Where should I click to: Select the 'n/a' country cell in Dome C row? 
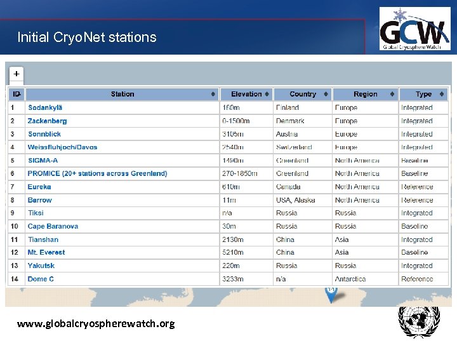pos(303,279)
